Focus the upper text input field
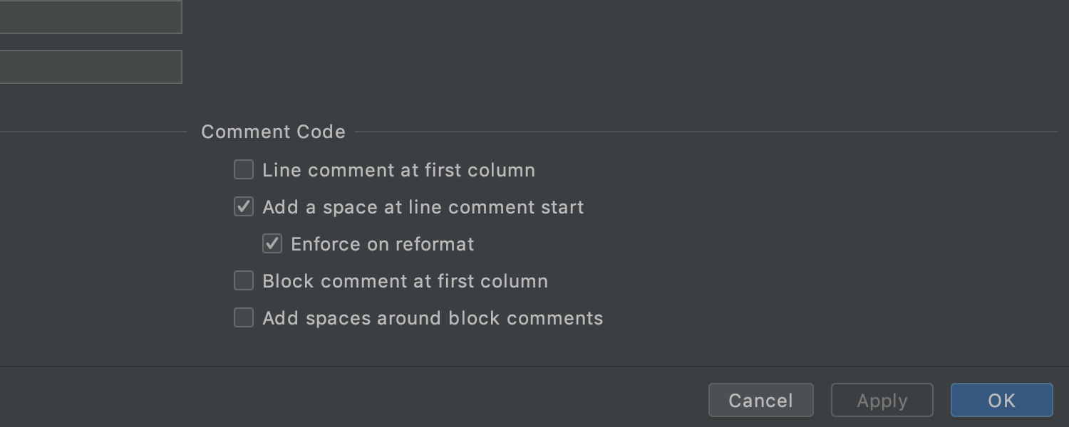This screenshot has width=1069, height=427. 91,16
